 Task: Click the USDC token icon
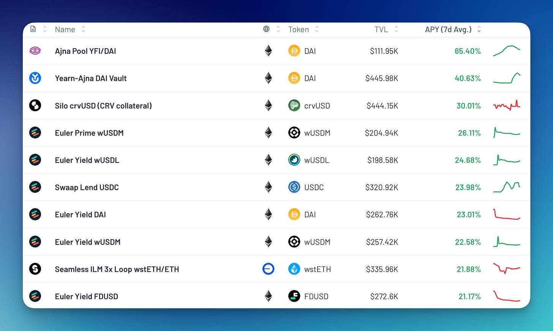[x=294, y=187]
